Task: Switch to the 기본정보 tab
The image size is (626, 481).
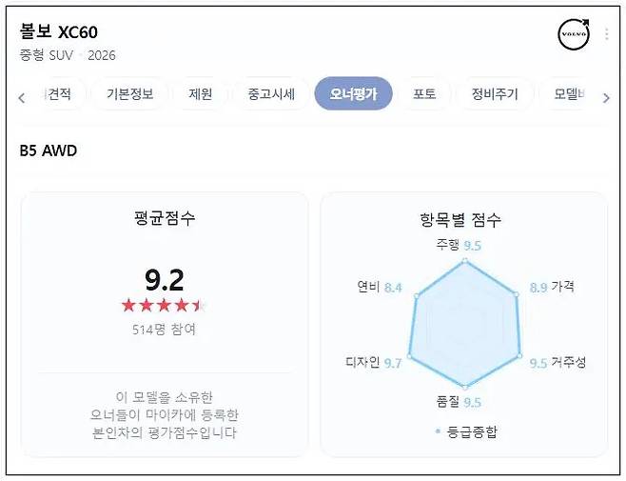Action: click(x=136, y=94)
